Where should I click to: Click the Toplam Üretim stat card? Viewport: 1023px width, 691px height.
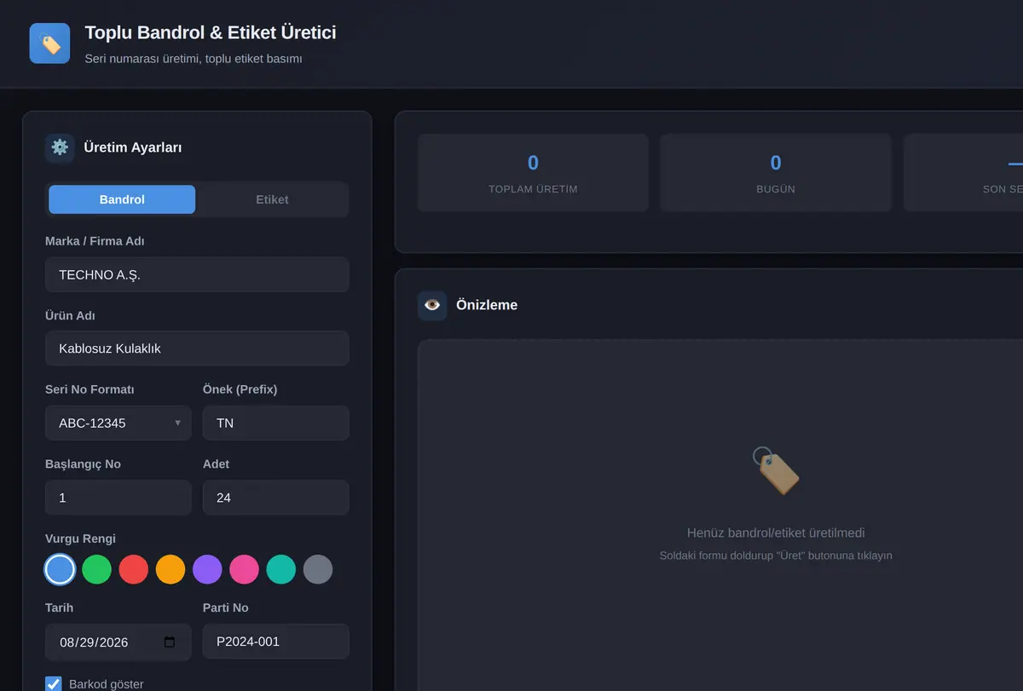pyautogui.click(x=533, y=173)
